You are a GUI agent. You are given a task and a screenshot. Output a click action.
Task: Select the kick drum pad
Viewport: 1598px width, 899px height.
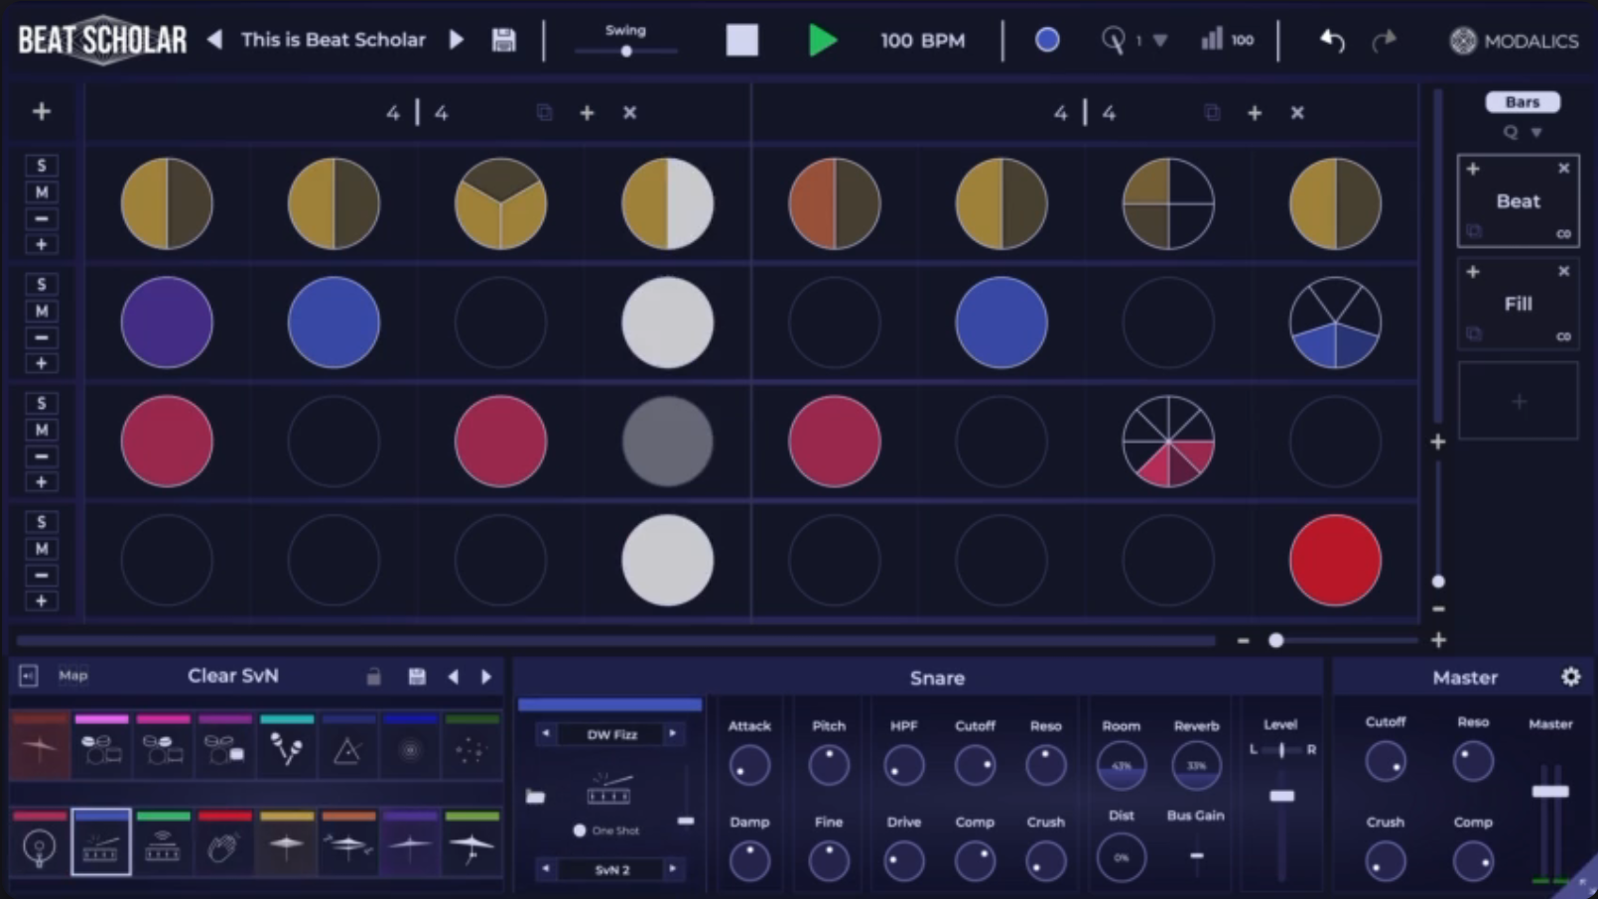coord(40,846)
